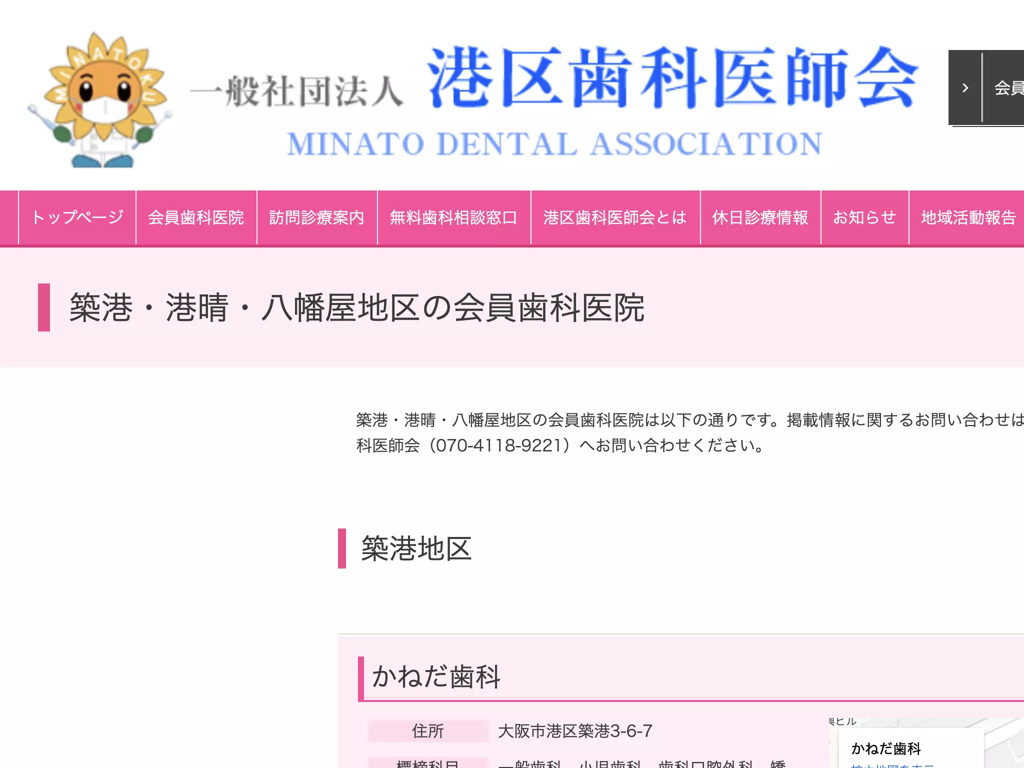Image resolution: width=1024 pixels, height=768 pixels.
Task: Click the chevron arrow on the dark header button
Action: 965,88
